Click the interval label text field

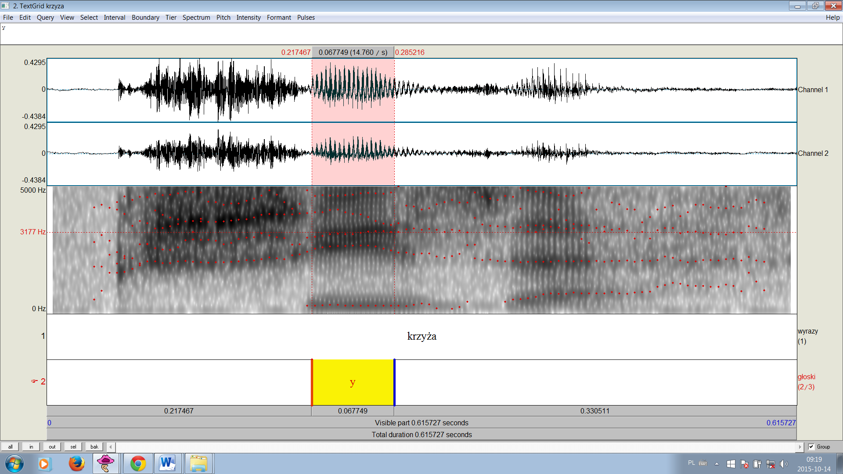click(x=421, y=34)
